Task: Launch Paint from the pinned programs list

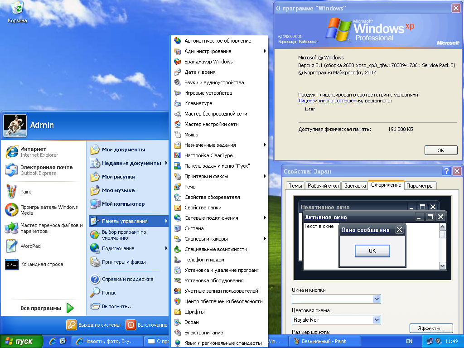Action: [43, 192]
